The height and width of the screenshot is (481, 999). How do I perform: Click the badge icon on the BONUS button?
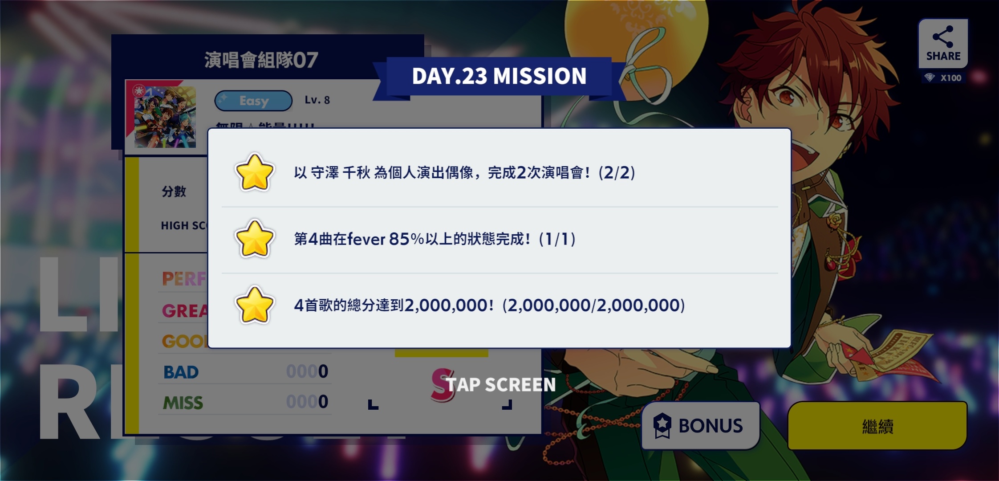(x=662, y=425)
